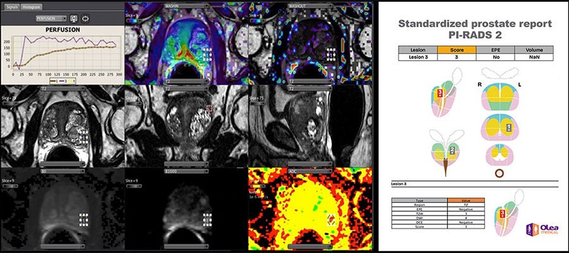
Task: Select the ROI marker on the ADC map
Action: click(331, 219)
